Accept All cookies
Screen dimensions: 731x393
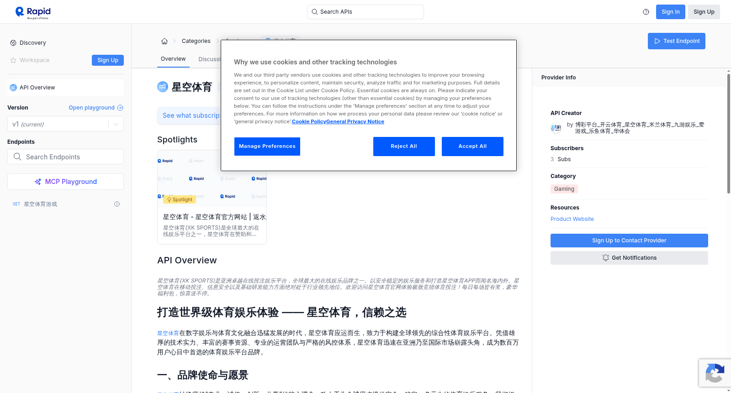click(472, 147)
